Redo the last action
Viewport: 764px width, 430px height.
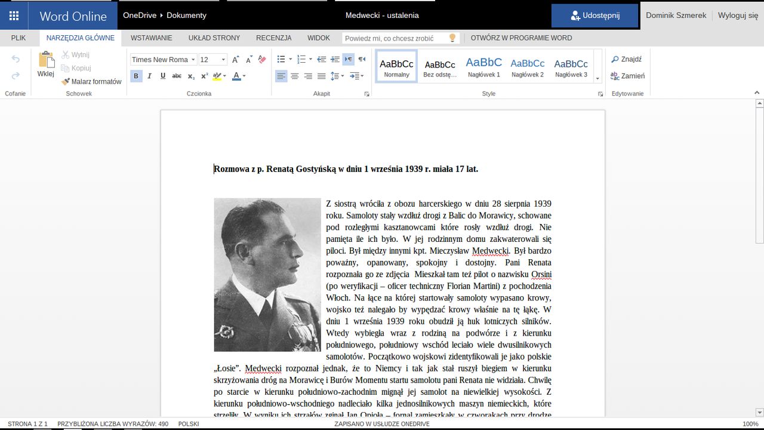click(x=16, y=76)
